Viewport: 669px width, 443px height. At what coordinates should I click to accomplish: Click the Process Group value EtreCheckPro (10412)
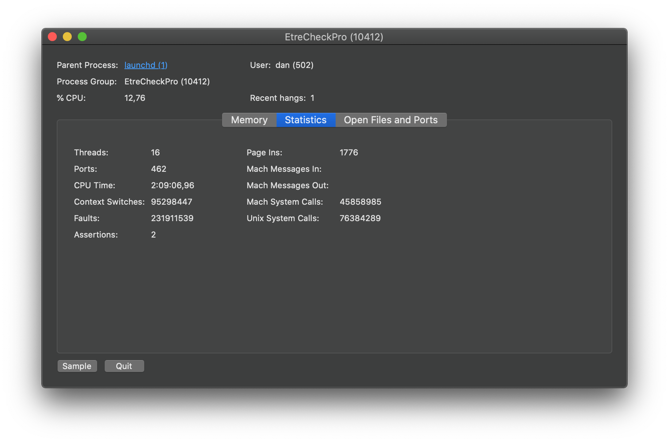click(x=167, y=81)
